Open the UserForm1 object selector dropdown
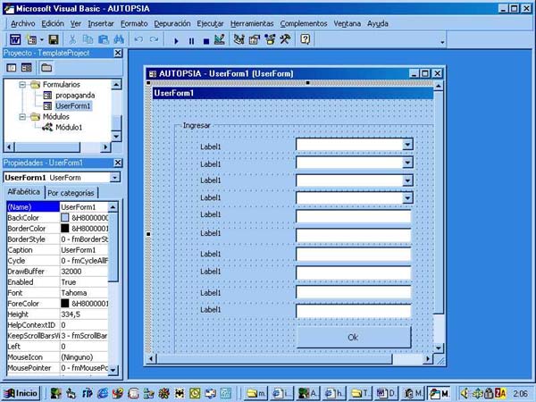This screenshot has height=402, width=536. (113, 178)
